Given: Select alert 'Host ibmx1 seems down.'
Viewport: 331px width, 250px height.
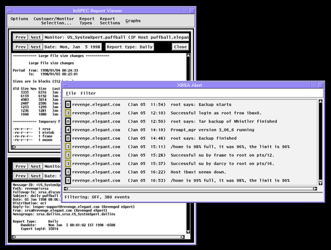Looking at the screenshot, I should tap(198, 172).
